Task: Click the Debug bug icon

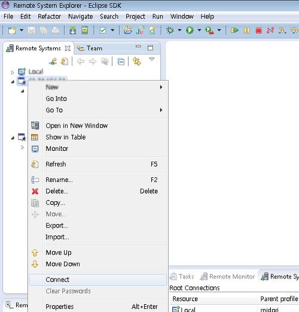Action: [170, 31]
